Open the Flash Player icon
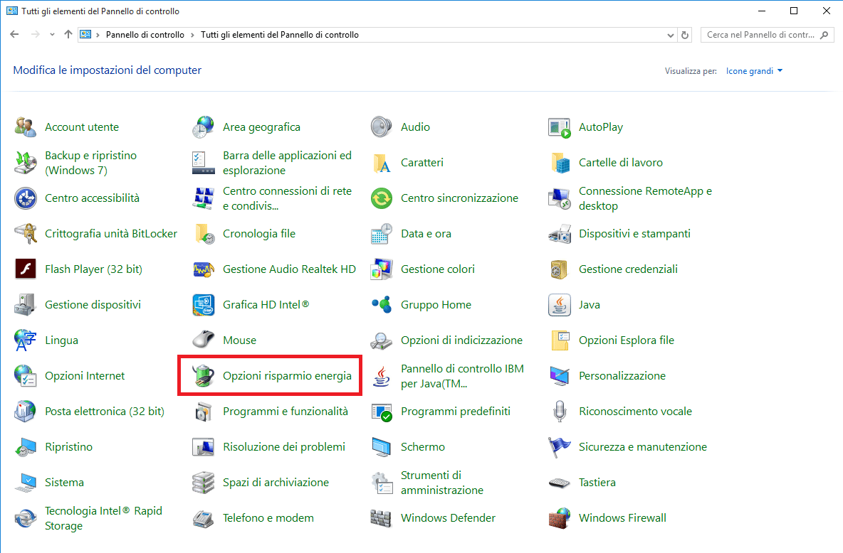Viewport: 843px width, 553px height. 25,269
